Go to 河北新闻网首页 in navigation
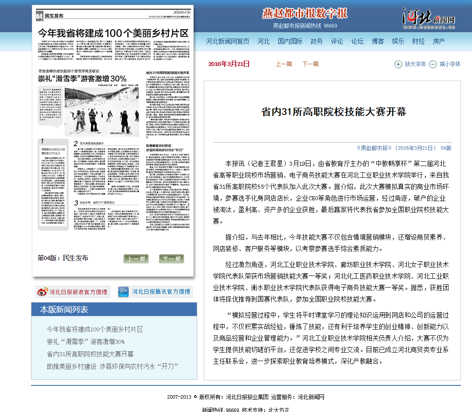Screen dimensions: 472x412 coord(227,41)
